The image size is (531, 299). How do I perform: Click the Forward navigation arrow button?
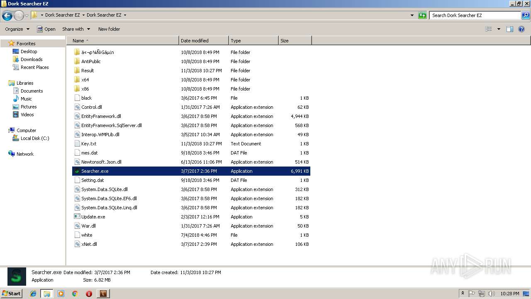[19, 16]
